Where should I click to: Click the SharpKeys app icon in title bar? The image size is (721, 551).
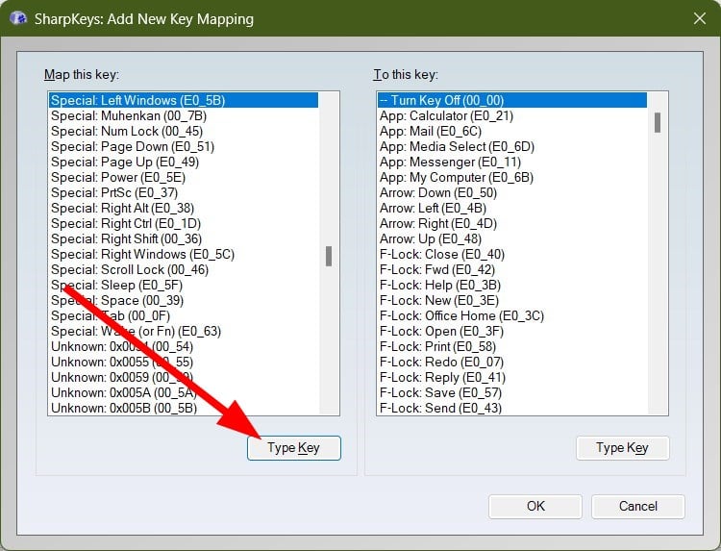(18, 18)
